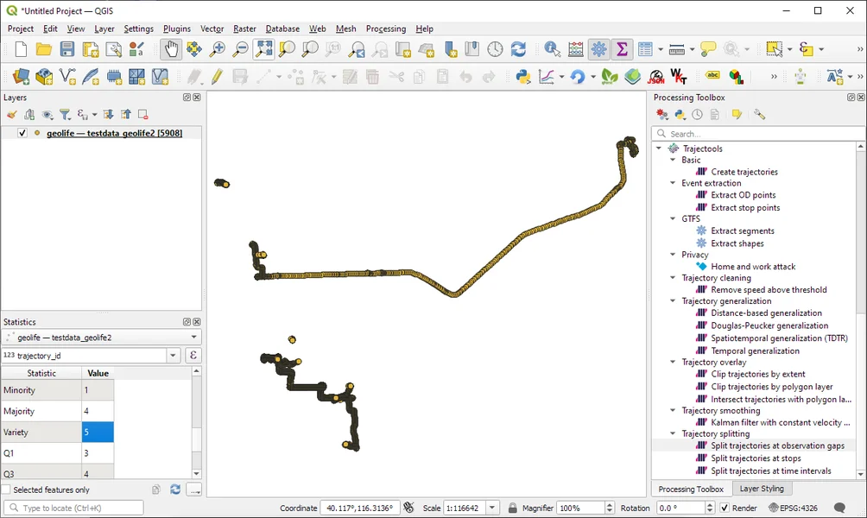Copy statistics to clipboard
This screenshot has width=867, height=518.
pos(156,490)
